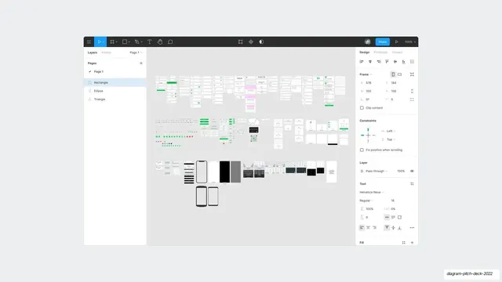Set the frame to landscape orientation
The height and width of the screenshot is (282, 502).
(399, 74)
